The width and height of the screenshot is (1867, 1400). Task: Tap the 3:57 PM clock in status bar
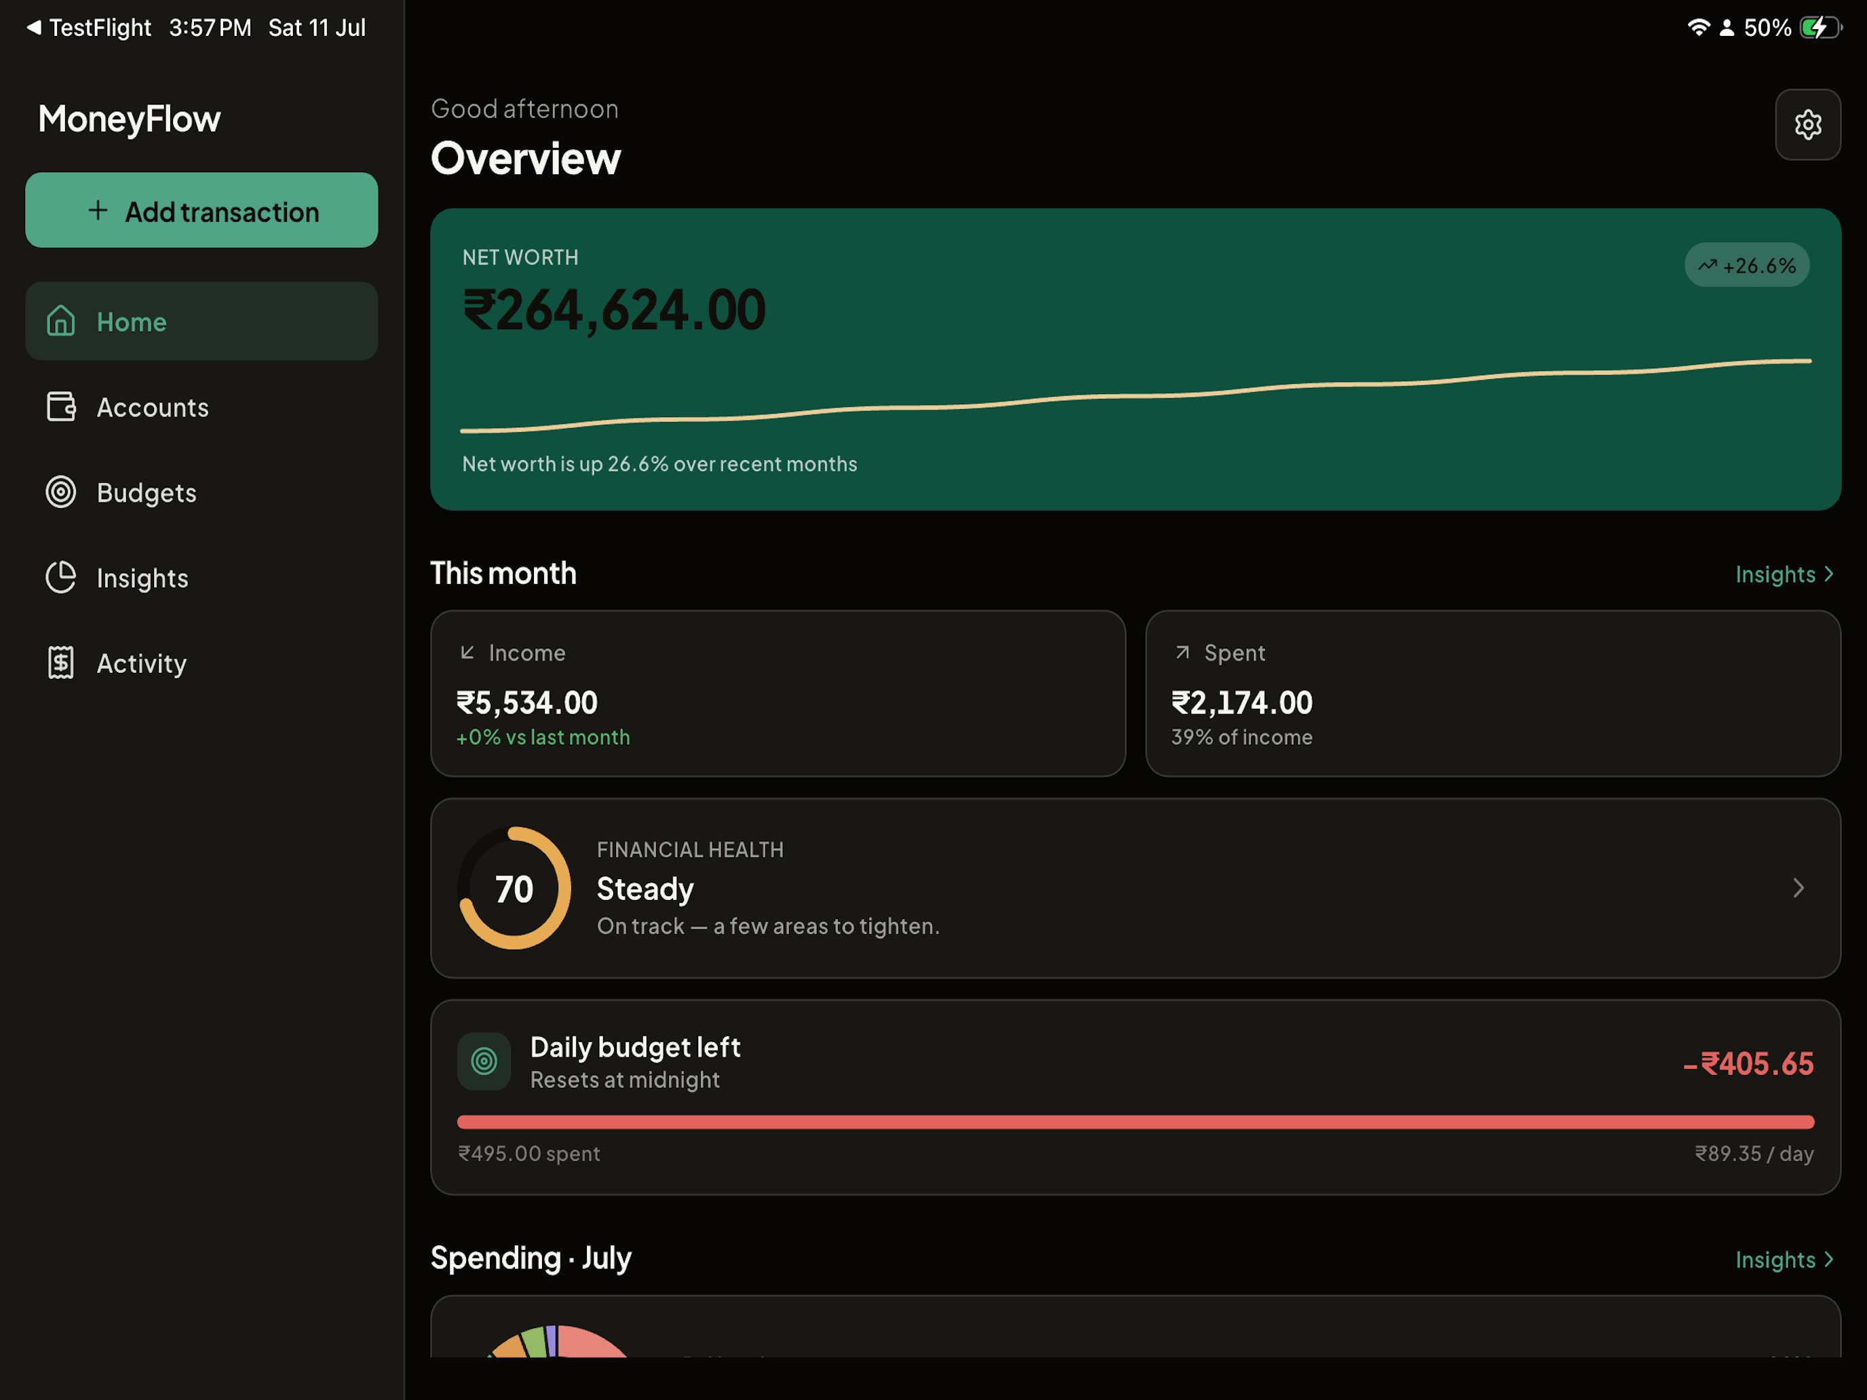(210, 27)
